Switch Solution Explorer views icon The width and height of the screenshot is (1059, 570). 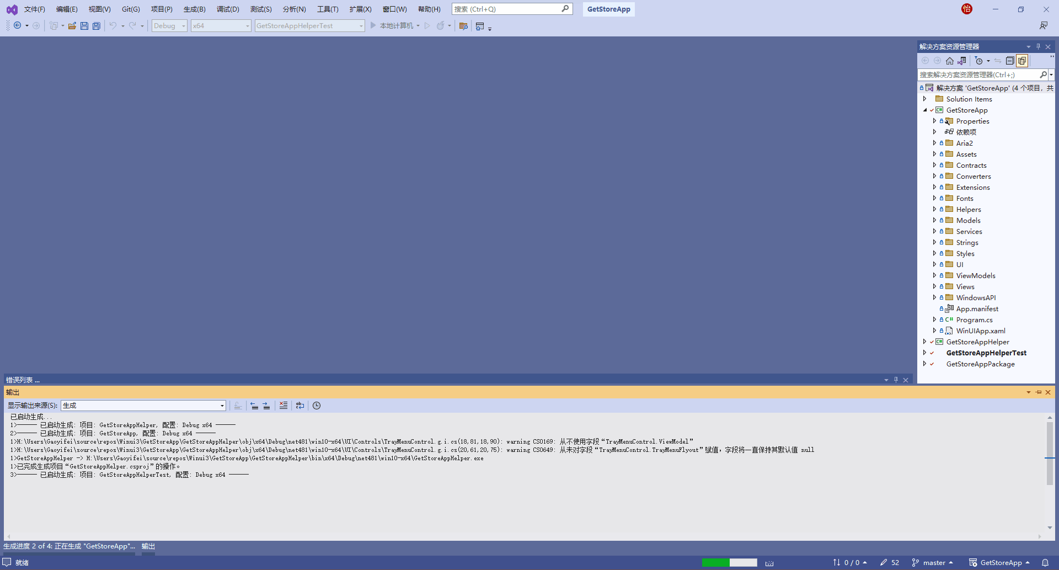pyautogui.click(x=962, y=61)
